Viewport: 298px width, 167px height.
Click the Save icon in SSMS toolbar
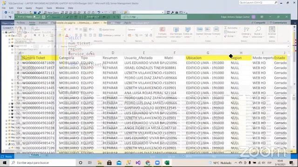click(35, 13)
